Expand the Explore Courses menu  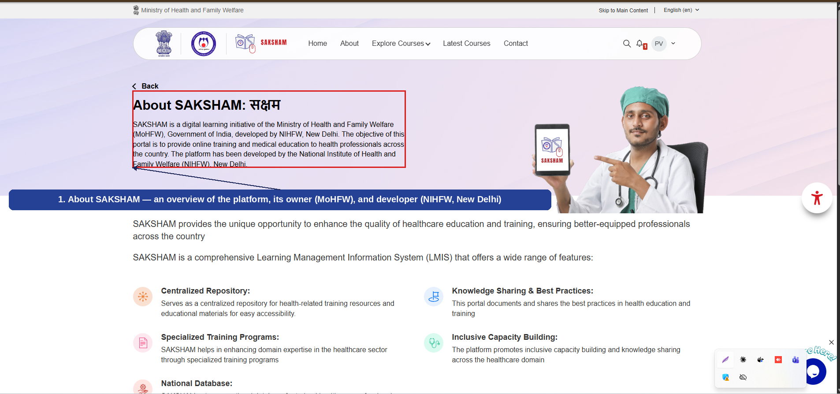coord(401,43)
